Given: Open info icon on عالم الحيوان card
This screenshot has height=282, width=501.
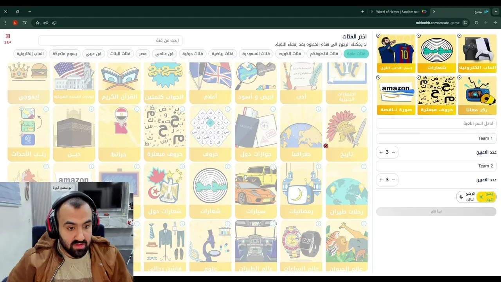Looking at the screenshot, I should pyautogui.click(x=364, y=224).
